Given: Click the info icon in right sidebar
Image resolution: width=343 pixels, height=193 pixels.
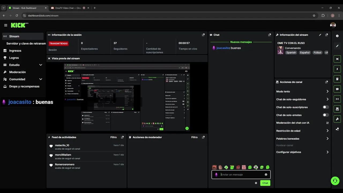Looking at the screenshot, I should click(337, 36).
